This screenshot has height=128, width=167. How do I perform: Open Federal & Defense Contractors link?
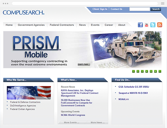(x=25, y=102)
